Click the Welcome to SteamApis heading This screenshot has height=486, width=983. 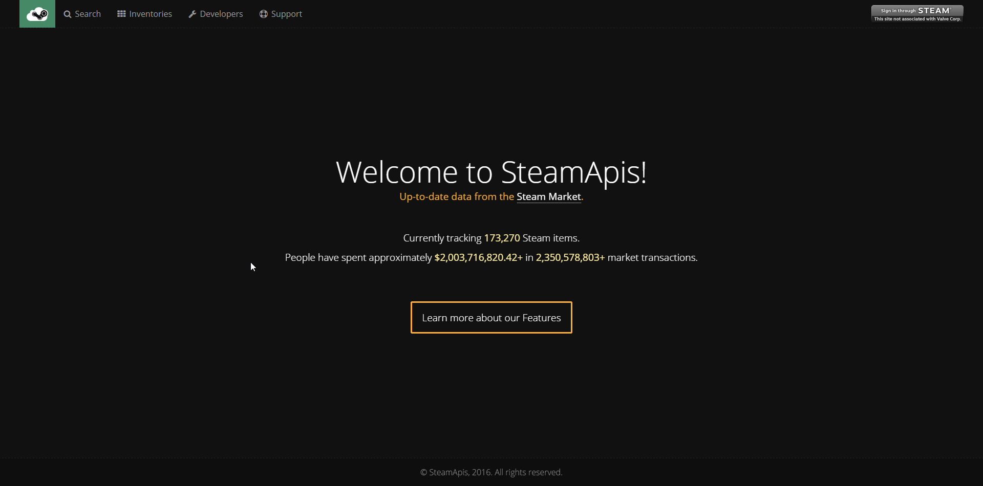(491, 172)
